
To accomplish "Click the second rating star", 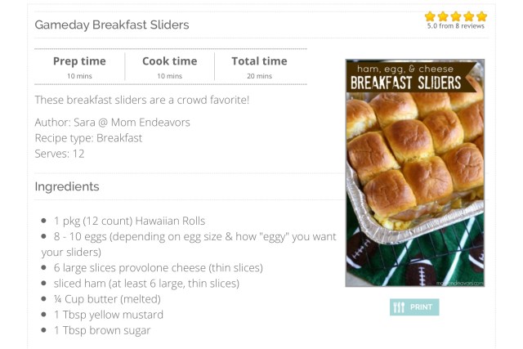I will pyautogui.click(x=443, y=16).
